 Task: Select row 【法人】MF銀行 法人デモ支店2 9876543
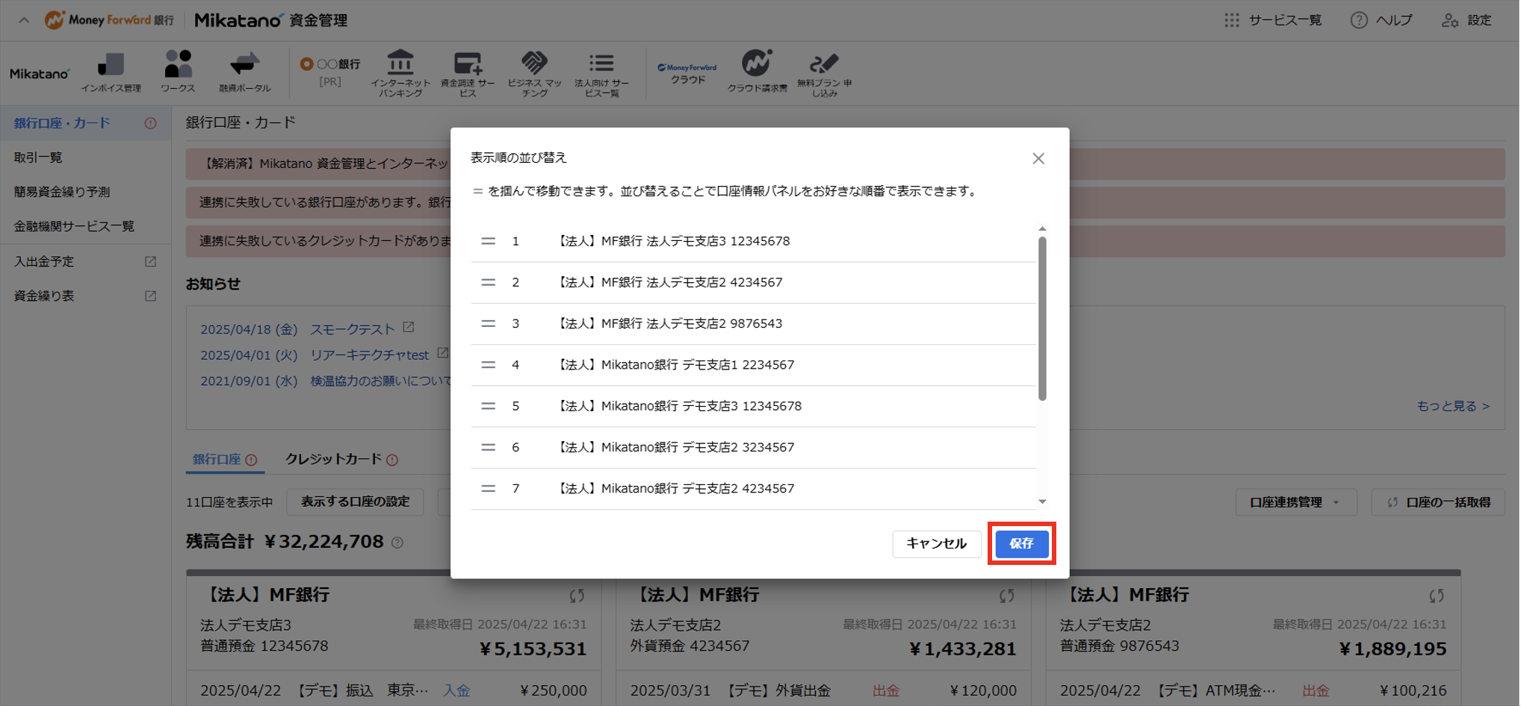[x=753, y=324]
